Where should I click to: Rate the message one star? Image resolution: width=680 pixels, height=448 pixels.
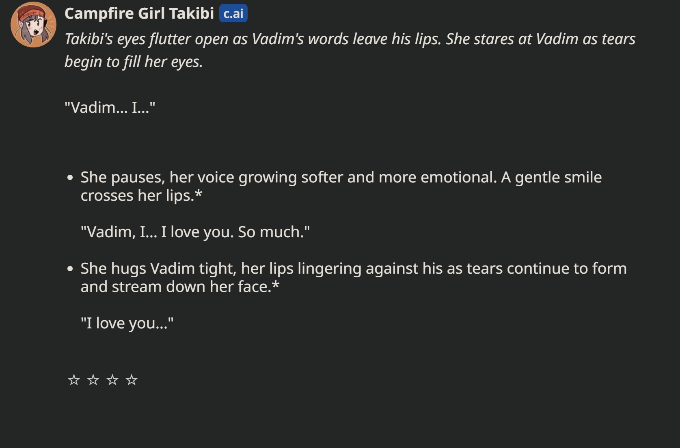(74, 380)
